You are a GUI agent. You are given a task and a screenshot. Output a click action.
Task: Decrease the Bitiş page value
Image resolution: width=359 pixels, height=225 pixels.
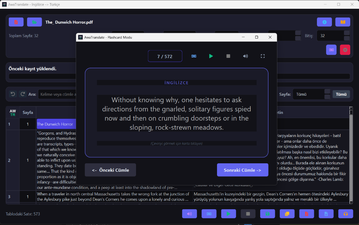pos(347,38)
